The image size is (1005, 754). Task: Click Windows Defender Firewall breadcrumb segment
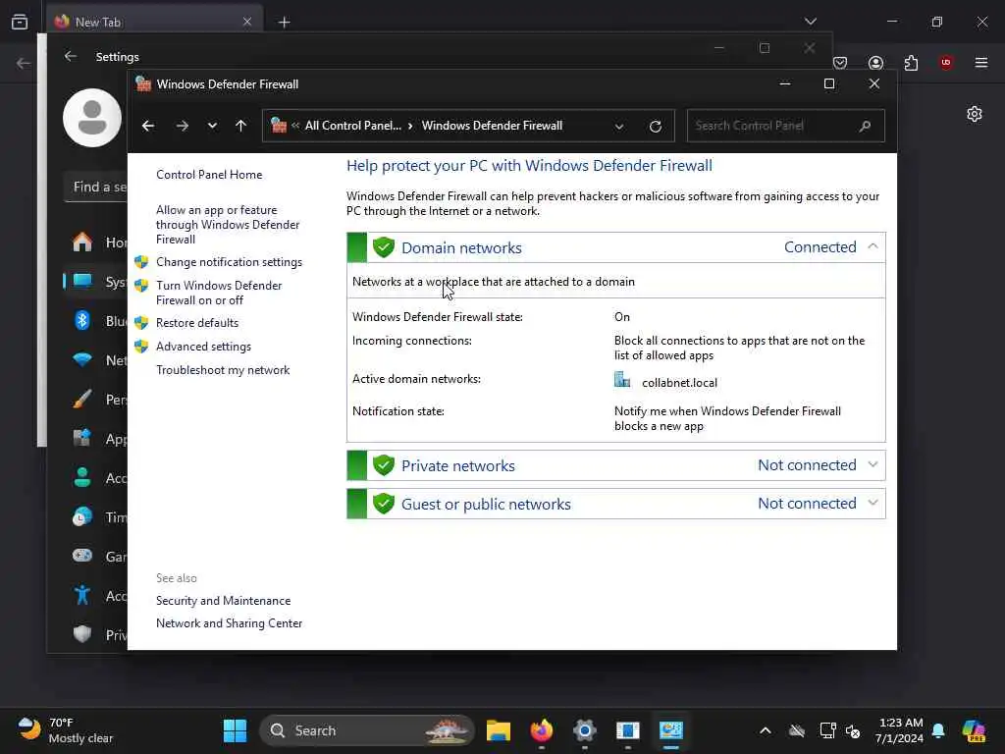click(492, 126)
